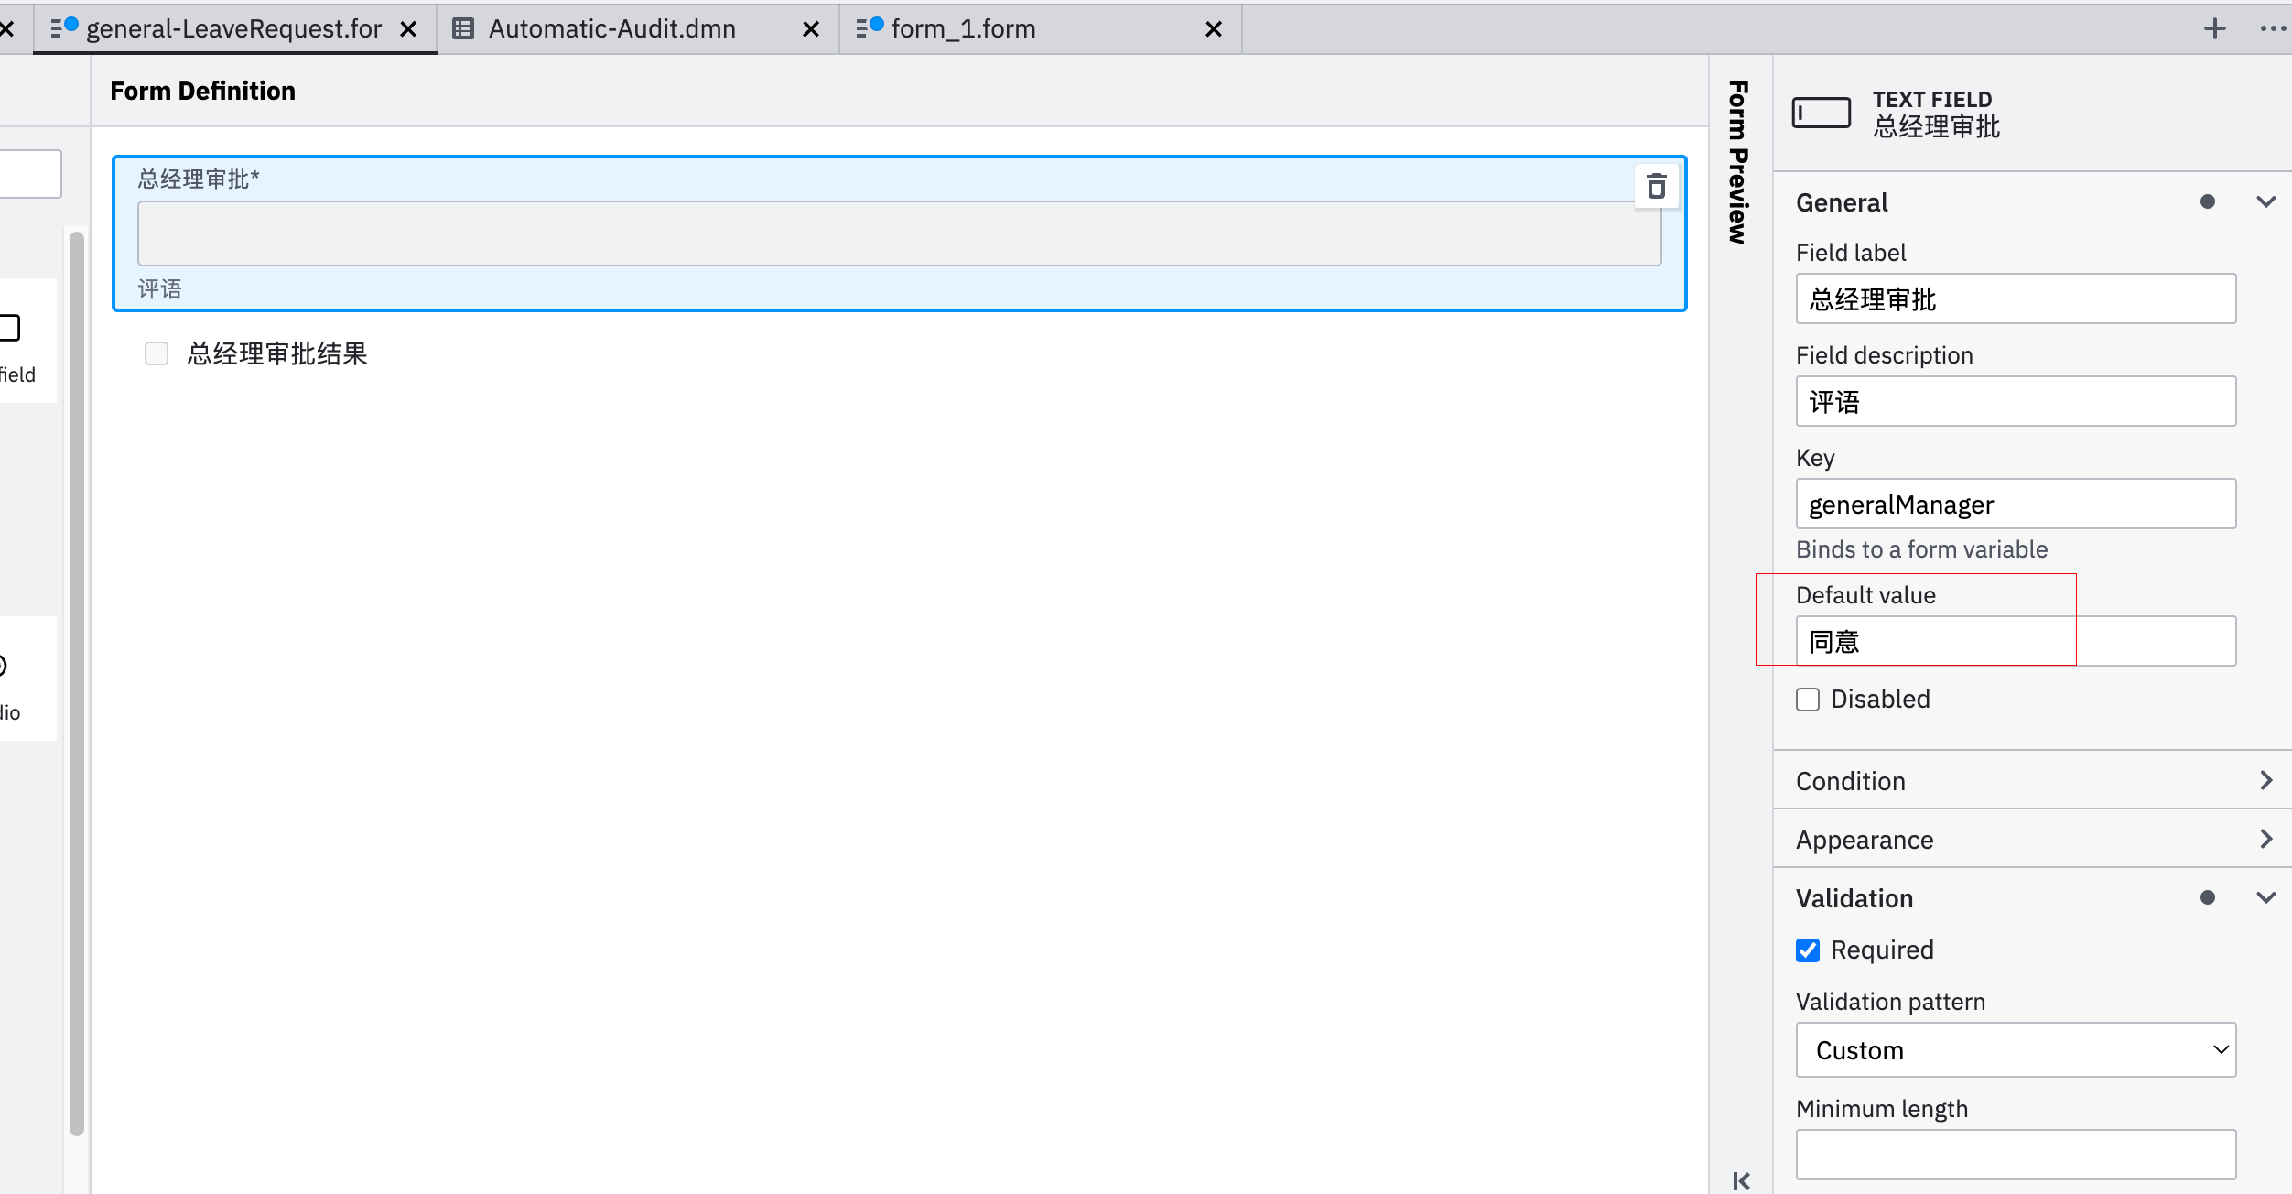The height and width of the screenshot is (1194, 2292).
Task: Switch to the Automatic-Audit.dmn tab
Action: pos(611,29)
